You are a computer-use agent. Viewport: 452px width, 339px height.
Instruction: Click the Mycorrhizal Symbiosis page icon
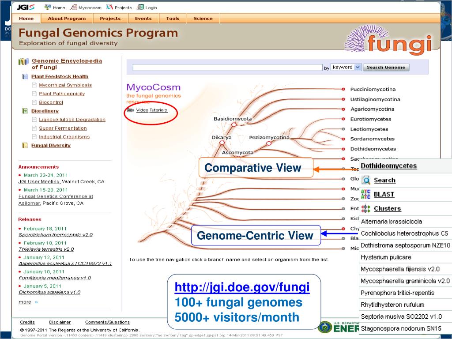[34, 85]
